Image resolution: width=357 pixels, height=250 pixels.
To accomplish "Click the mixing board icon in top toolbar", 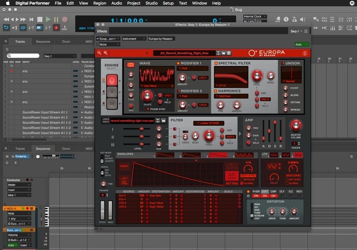I will 341,19.
